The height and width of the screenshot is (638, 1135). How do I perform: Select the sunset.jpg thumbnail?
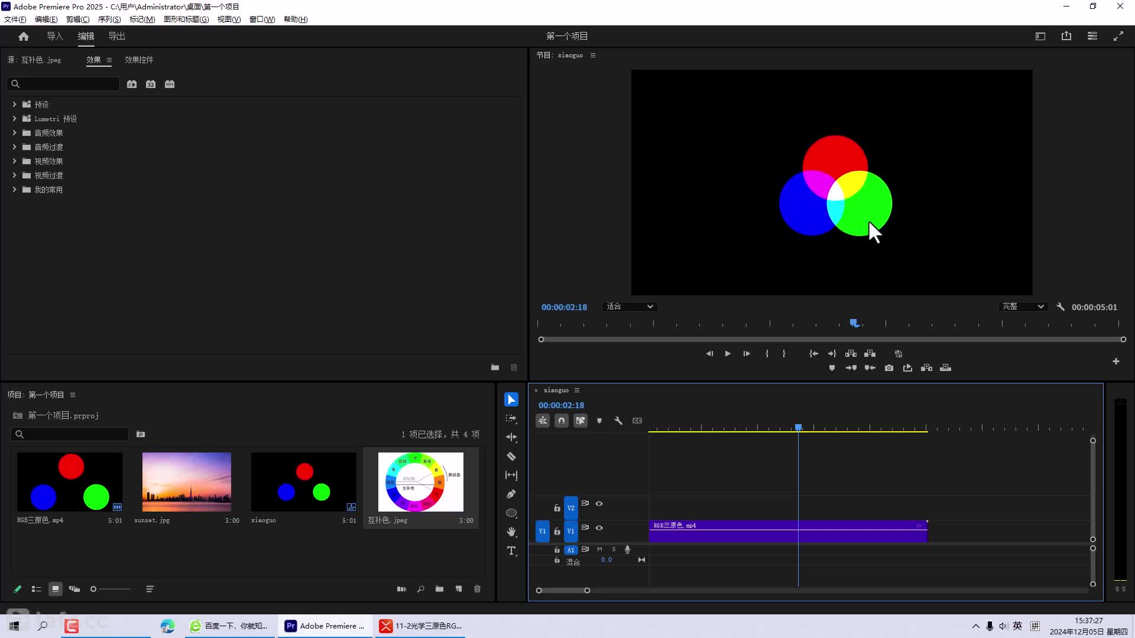187,482
